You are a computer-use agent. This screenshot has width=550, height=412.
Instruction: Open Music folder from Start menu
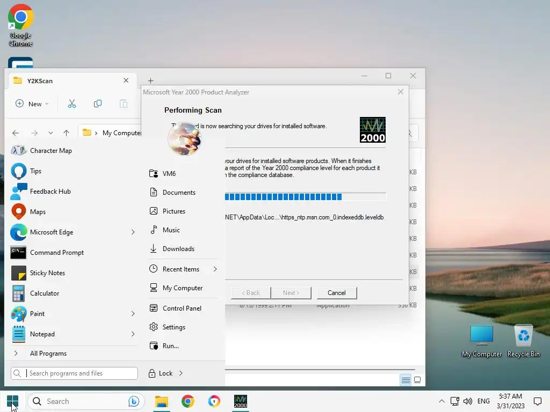pyautogui.click(x=171, y=230)
